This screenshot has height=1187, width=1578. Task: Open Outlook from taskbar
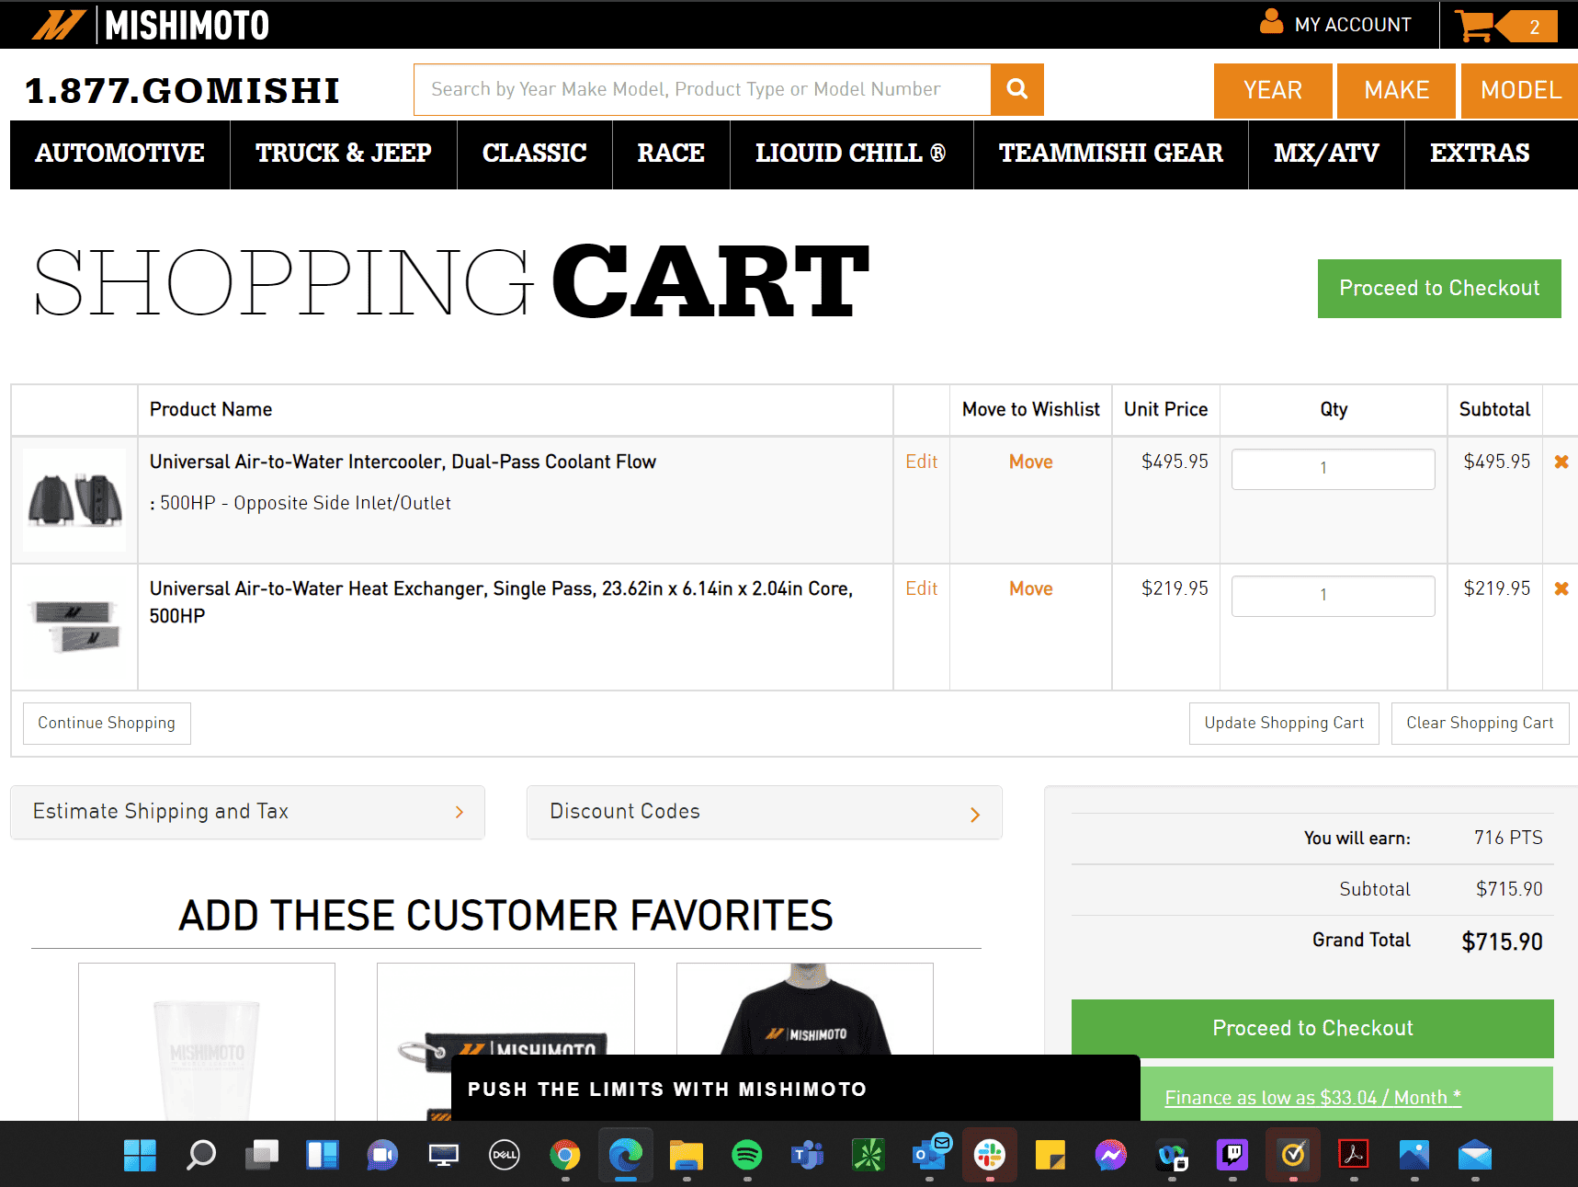click(x=930, y=1153)
